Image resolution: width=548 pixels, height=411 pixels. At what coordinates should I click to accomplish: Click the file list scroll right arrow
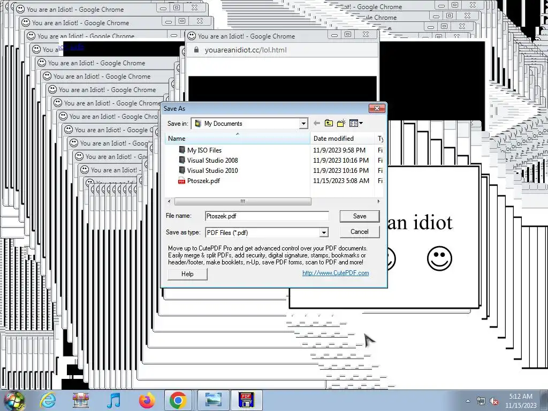coord(378,201)
